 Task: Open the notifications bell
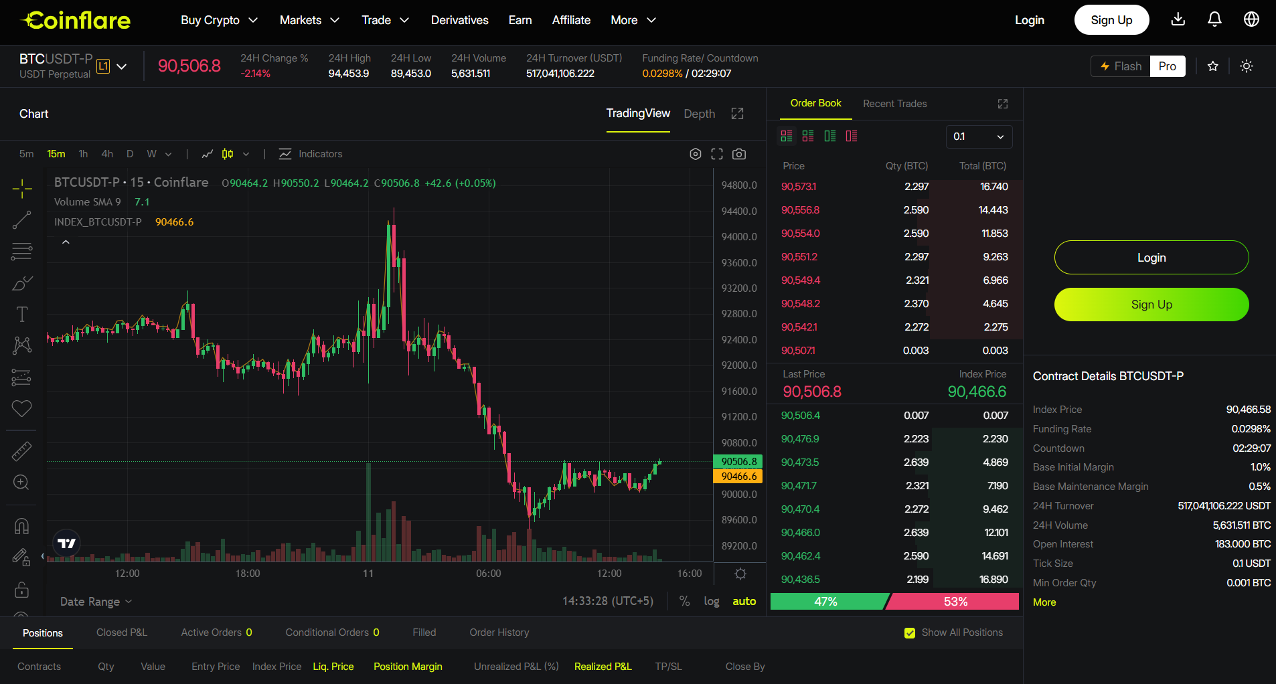pyautogui.click(x=1214, y=19)
